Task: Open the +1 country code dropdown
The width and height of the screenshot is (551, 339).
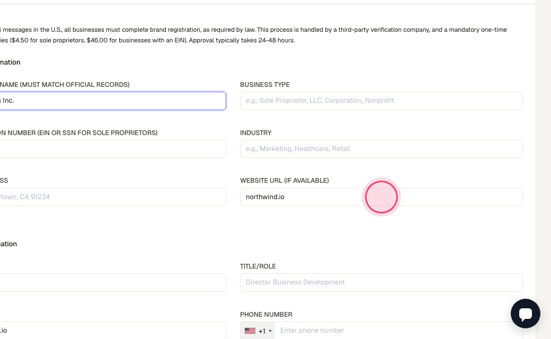Action: coord(257,331)
